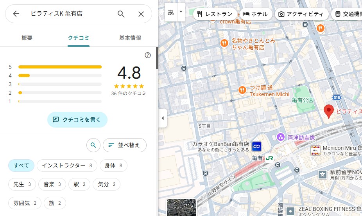Filter reviews by インストラクター chip

click(67, 166)
